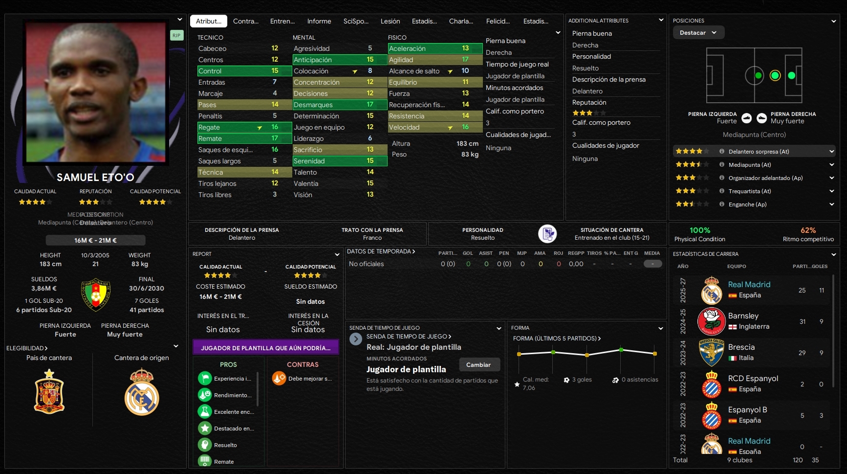Open the Additional Attributes panel chevron
This screenshot has width=847, height=474.
(661, 21)
